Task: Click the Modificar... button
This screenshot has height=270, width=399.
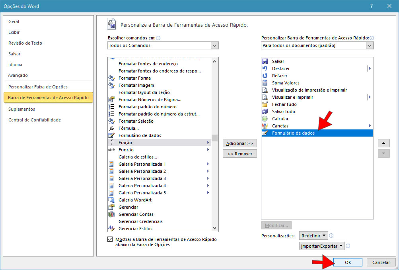Action: click(276, 225)
